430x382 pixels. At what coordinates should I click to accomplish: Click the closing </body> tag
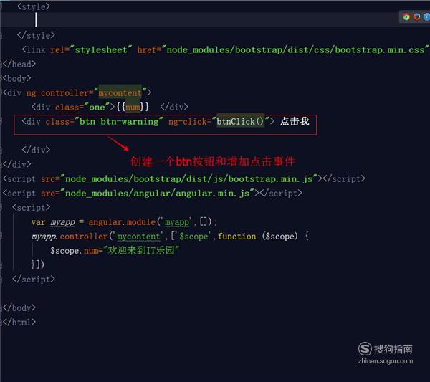[x=19, y=308]
